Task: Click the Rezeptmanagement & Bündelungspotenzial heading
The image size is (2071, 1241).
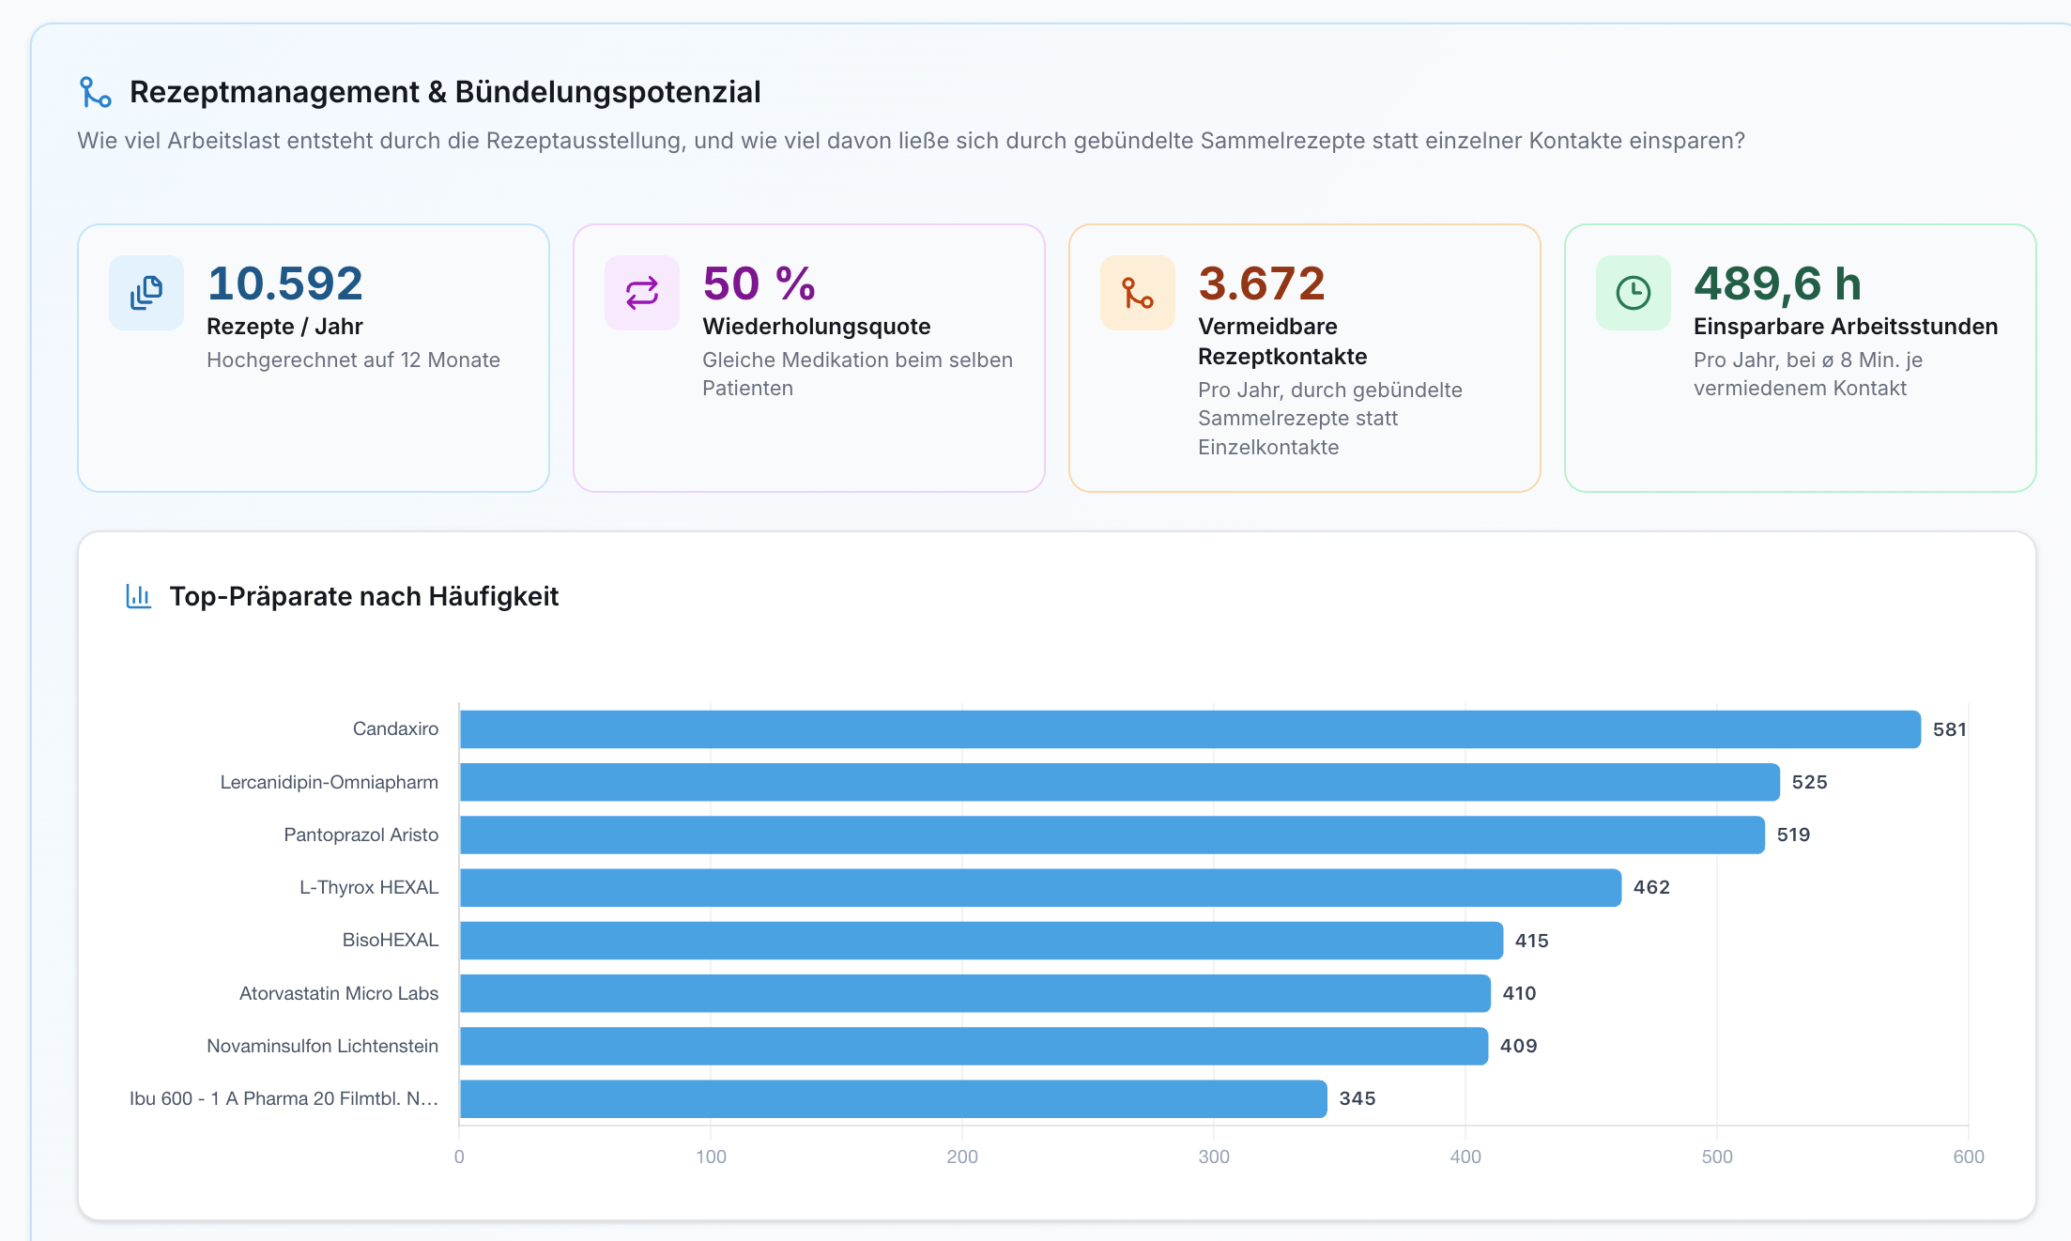Action: point(445,92)
